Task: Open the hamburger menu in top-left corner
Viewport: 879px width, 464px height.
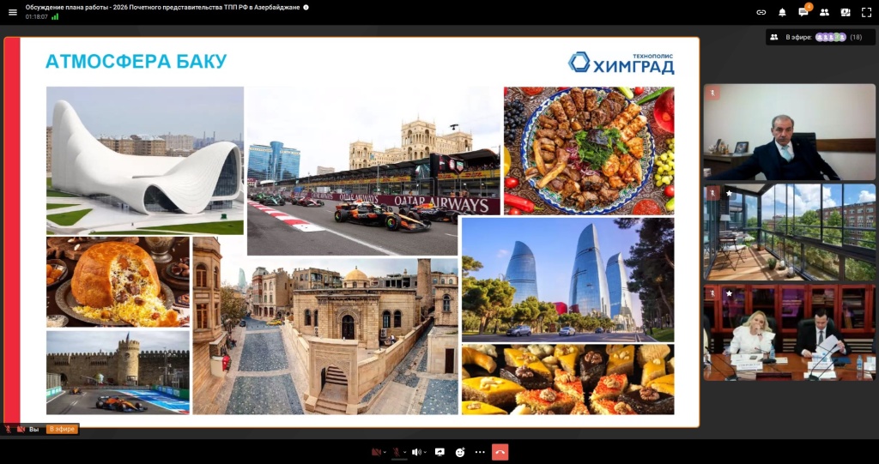Action: click(x=13, y=12)
